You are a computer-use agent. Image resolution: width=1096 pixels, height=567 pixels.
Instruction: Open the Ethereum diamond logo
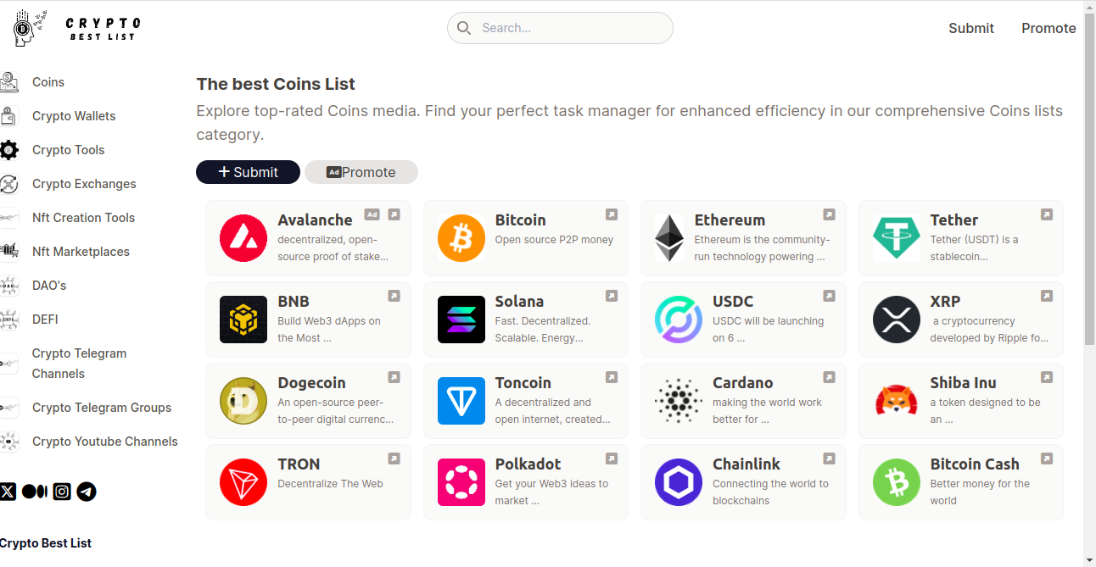point(669,238)
